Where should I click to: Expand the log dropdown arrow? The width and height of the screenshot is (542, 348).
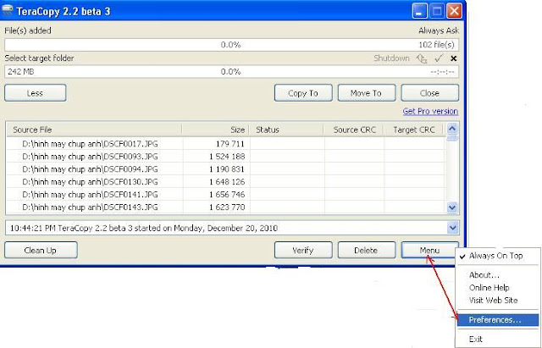[x=452, y=228]
